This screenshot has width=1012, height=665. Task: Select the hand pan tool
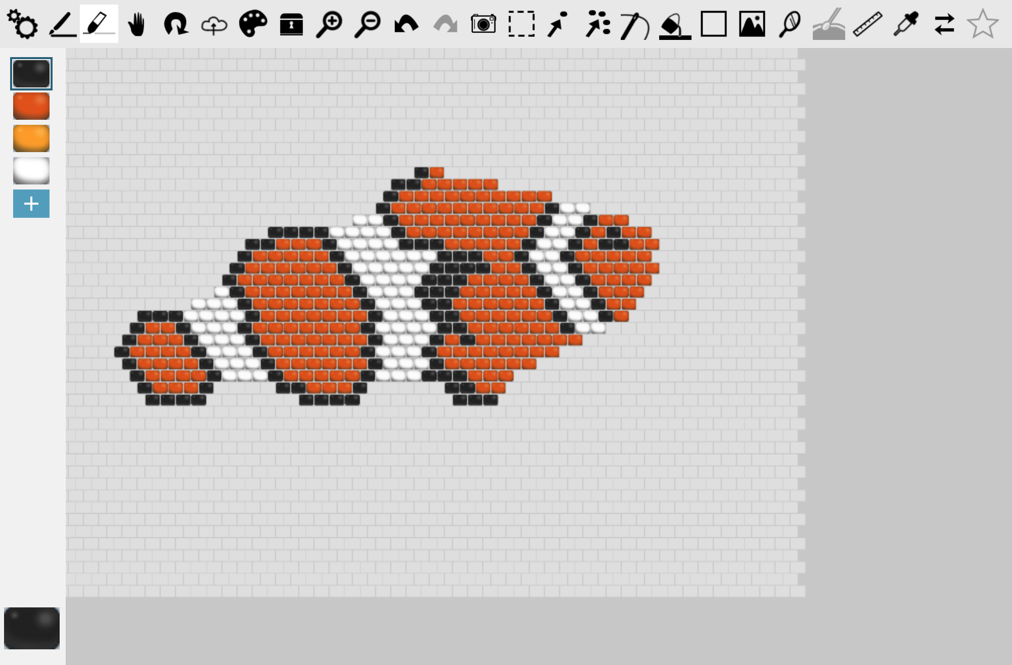[136, 24]
